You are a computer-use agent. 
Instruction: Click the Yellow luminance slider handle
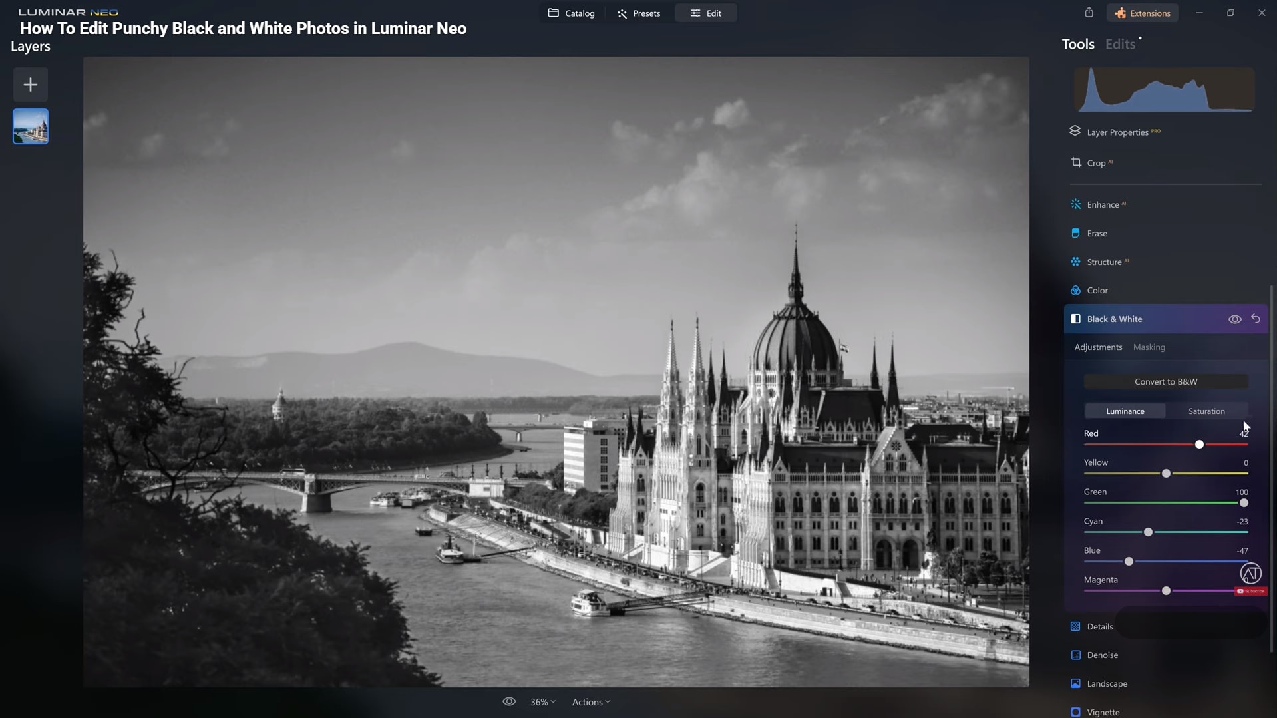[x=1166, y=474]
